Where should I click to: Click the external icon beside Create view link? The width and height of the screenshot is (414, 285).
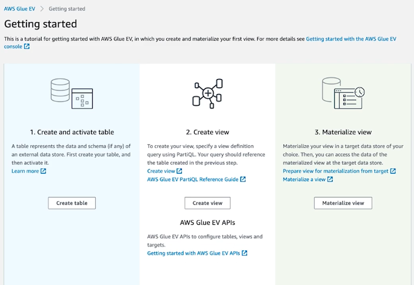[179, 171]
